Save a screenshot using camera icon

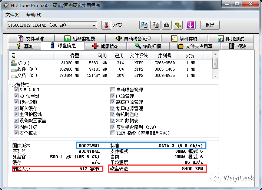[x=166, y=25]
